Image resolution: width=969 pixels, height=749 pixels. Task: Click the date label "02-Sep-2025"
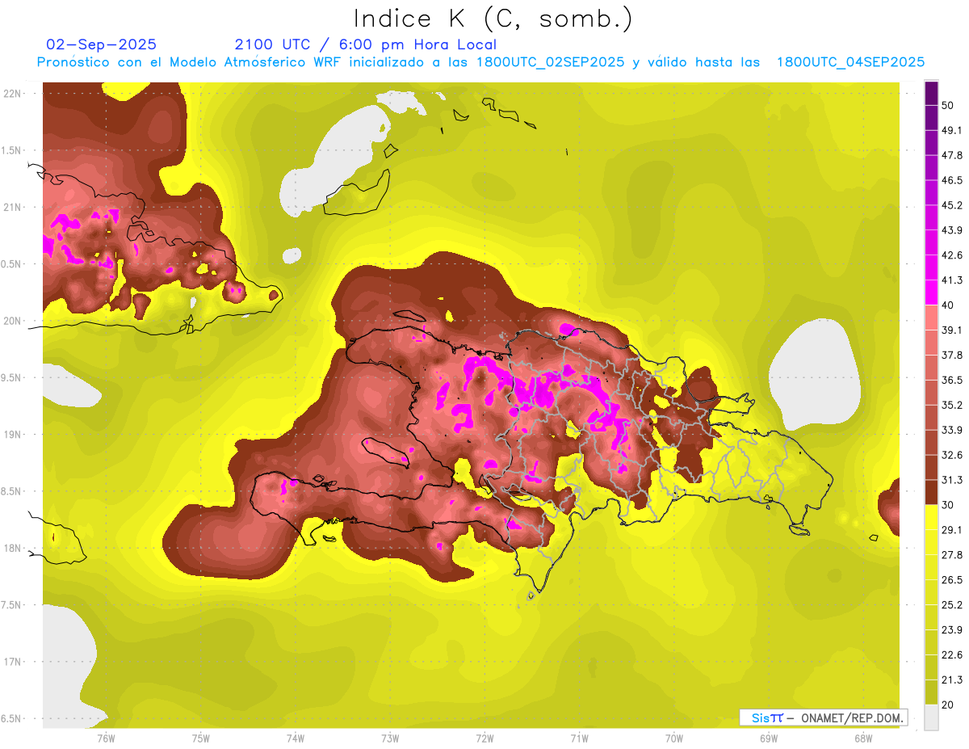coord(102,44)
